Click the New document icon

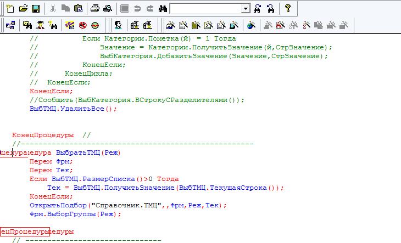pyautogui.click(x=10, y=8)
